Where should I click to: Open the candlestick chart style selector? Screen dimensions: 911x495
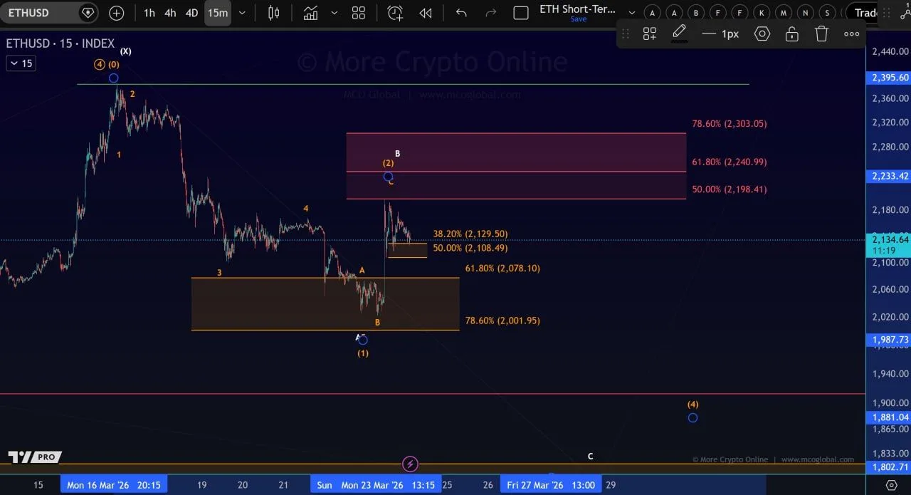[273, 13]
